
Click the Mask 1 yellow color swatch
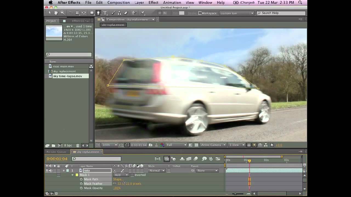tap(77, 175)
